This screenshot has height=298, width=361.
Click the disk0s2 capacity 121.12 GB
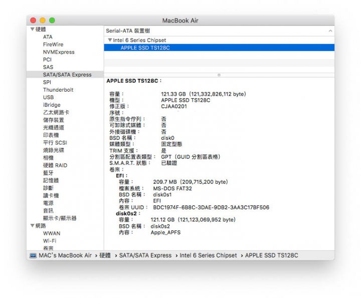coord(193,220)
